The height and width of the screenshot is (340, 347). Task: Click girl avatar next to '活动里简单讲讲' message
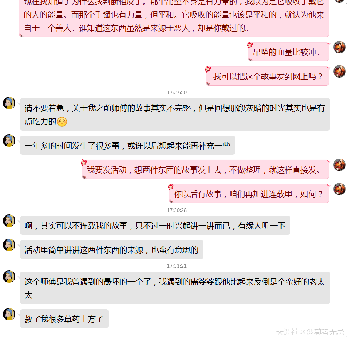pyautogui.click(x=9, y=245)
